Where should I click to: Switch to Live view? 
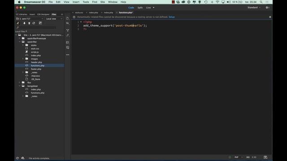148,8
